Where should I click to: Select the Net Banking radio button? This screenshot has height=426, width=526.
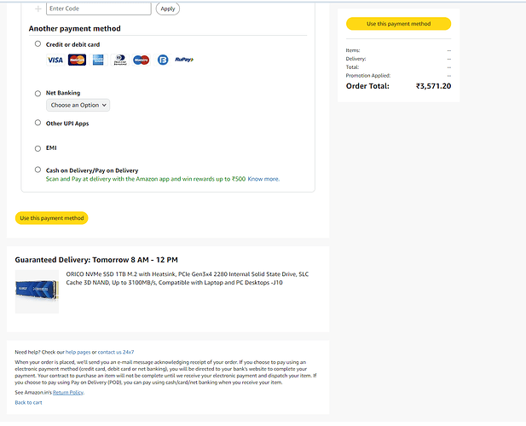pyautogui.click(x=38, y=94)
